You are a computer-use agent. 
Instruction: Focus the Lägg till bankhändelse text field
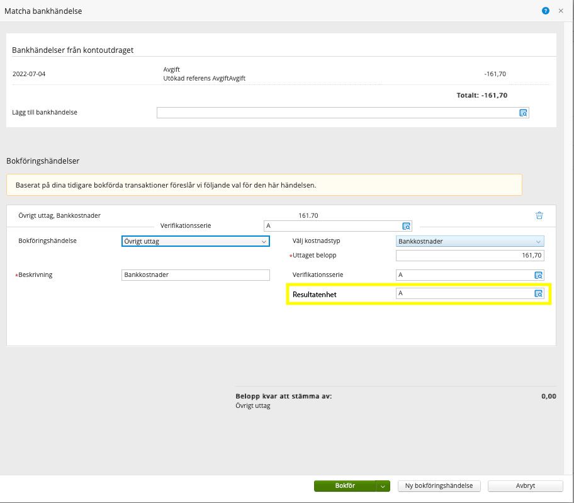(x=337, y=113)
